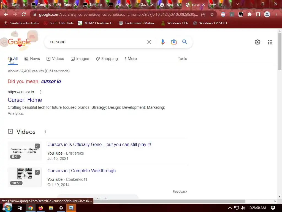This screenshot has height=212, width=282.
Task: Open the Tools search options
Action: tap(182, 59)
